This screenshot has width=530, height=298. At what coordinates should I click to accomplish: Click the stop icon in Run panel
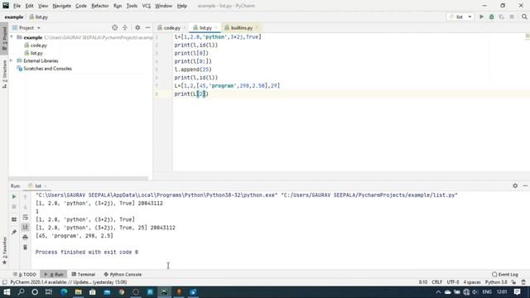14,207
